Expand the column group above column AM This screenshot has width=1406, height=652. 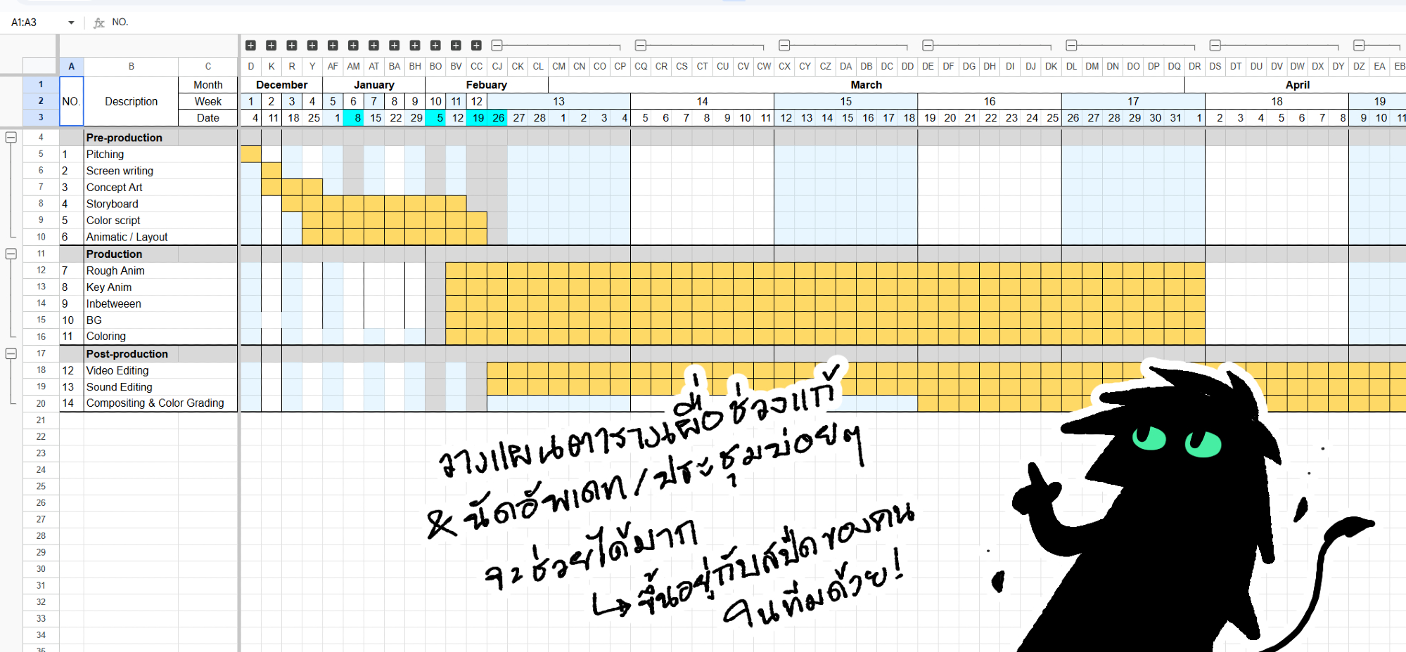[x=353, y=46]
